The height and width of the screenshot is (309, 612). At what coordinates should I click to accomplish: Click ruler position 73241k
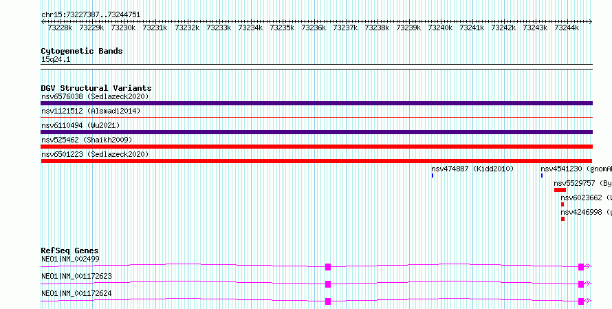coord(472,28)
